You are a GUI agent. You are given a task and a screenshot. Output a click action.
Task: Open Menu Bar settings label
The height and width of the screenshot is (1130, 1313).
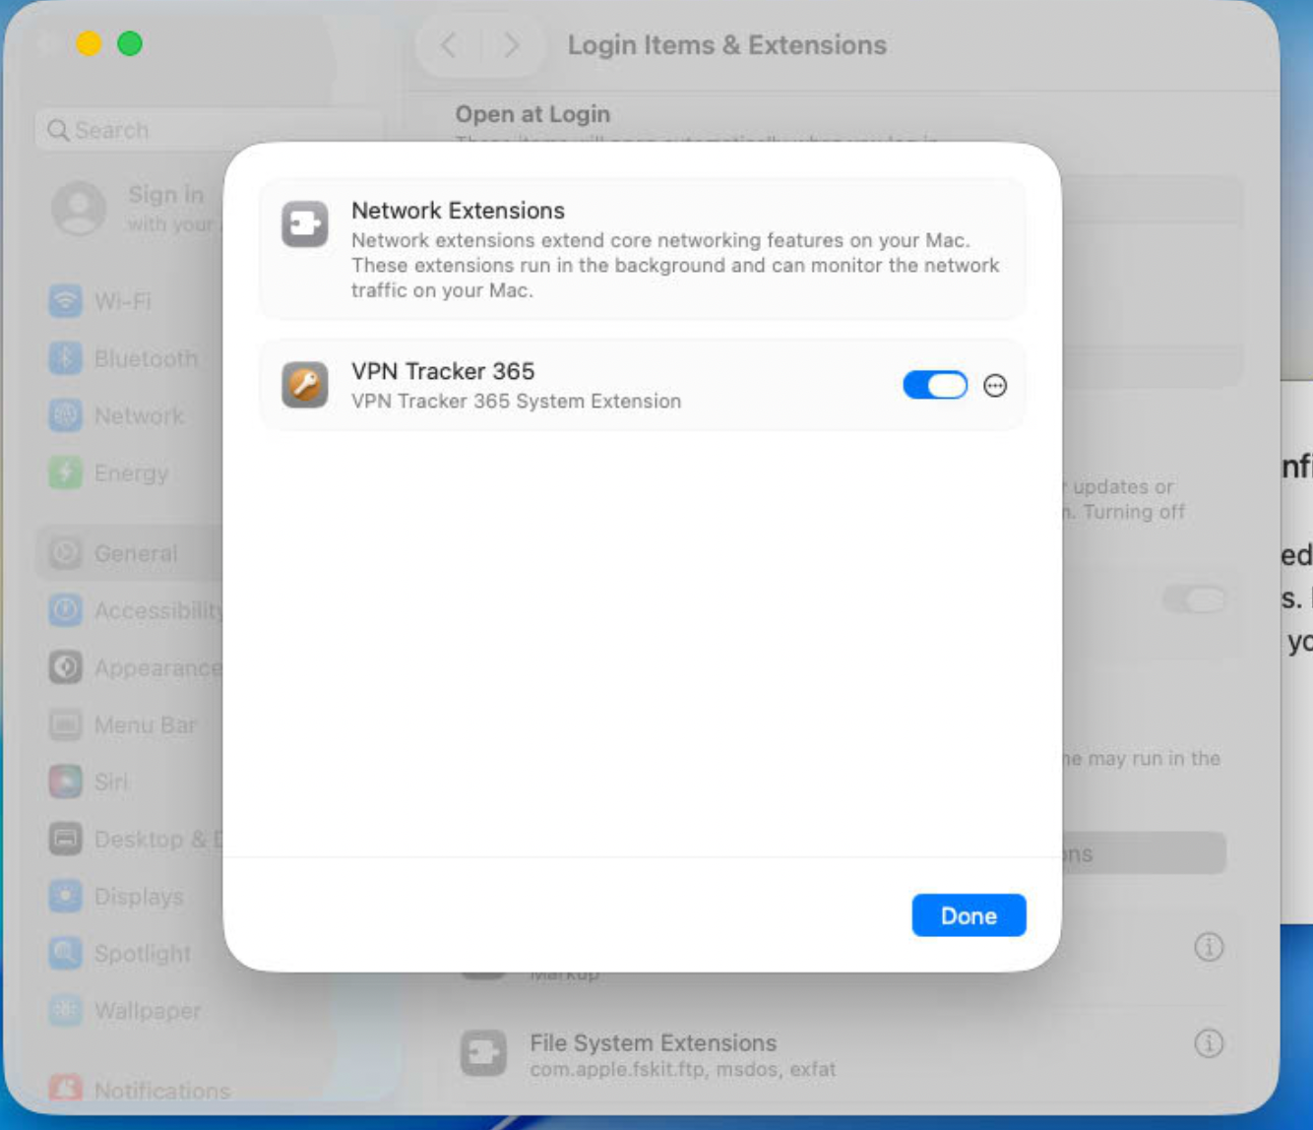coord(146,725)
